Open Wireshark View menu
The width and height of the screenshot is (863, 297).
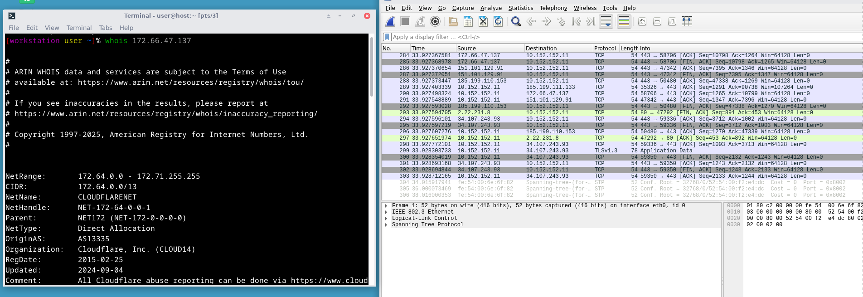(425, 8)
